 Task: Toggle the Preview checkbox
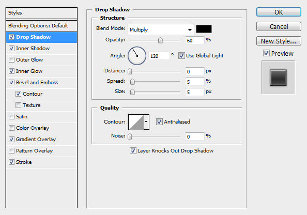click(266, 53)
